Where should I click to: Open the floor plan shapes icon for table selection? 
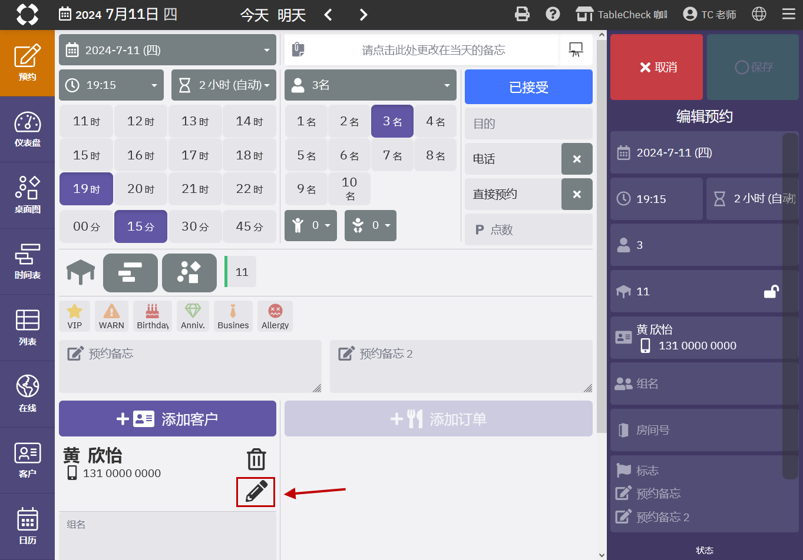pyautogui.click(x=189, y=273)
